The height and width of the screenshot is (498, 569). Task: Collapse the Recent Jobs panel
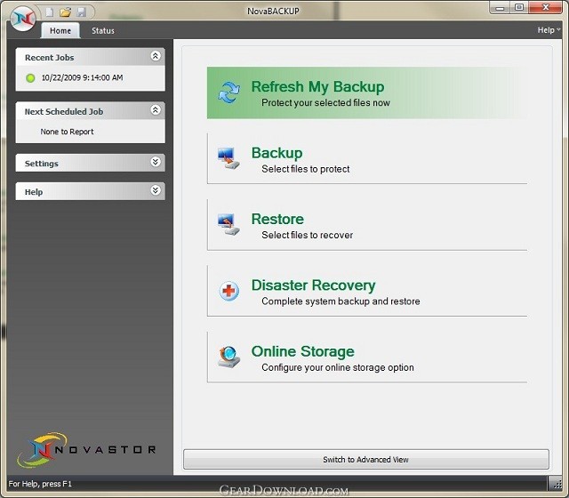point(156,56)
